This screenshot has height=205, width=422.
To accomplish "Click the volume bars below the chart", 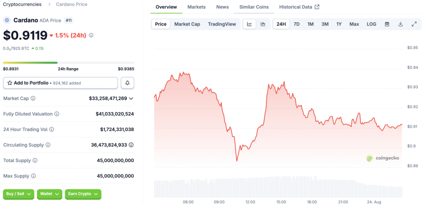I will pos(278,188).
